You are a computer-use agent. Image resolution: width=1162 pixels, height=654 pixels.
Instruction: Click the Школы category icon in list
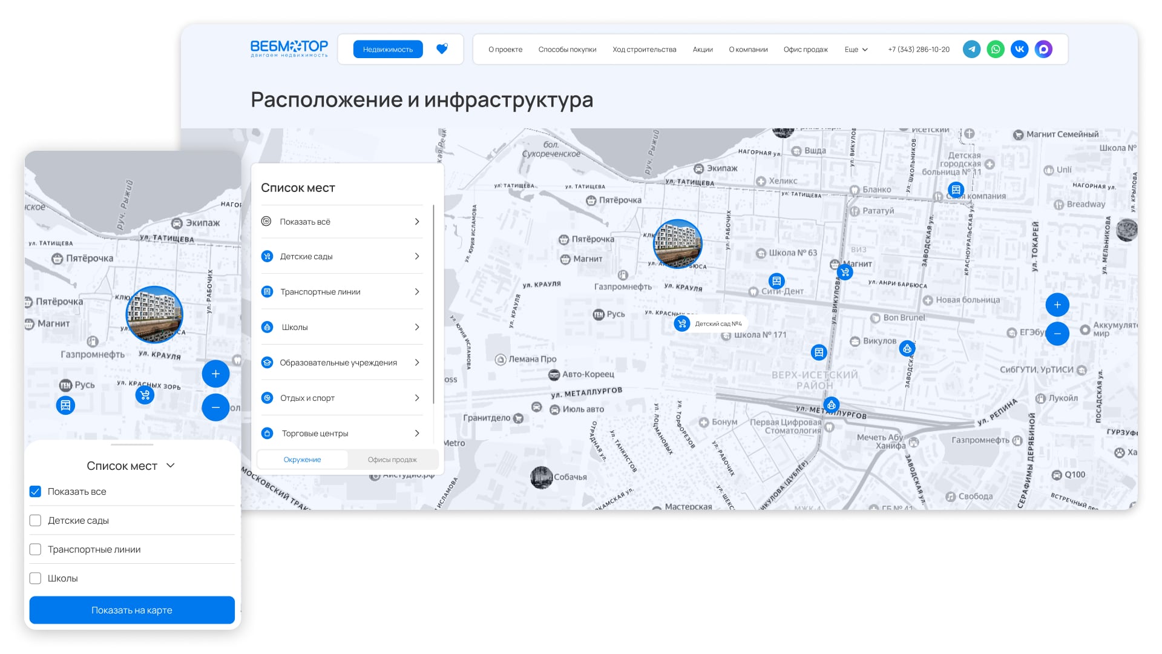click(267, 327)
